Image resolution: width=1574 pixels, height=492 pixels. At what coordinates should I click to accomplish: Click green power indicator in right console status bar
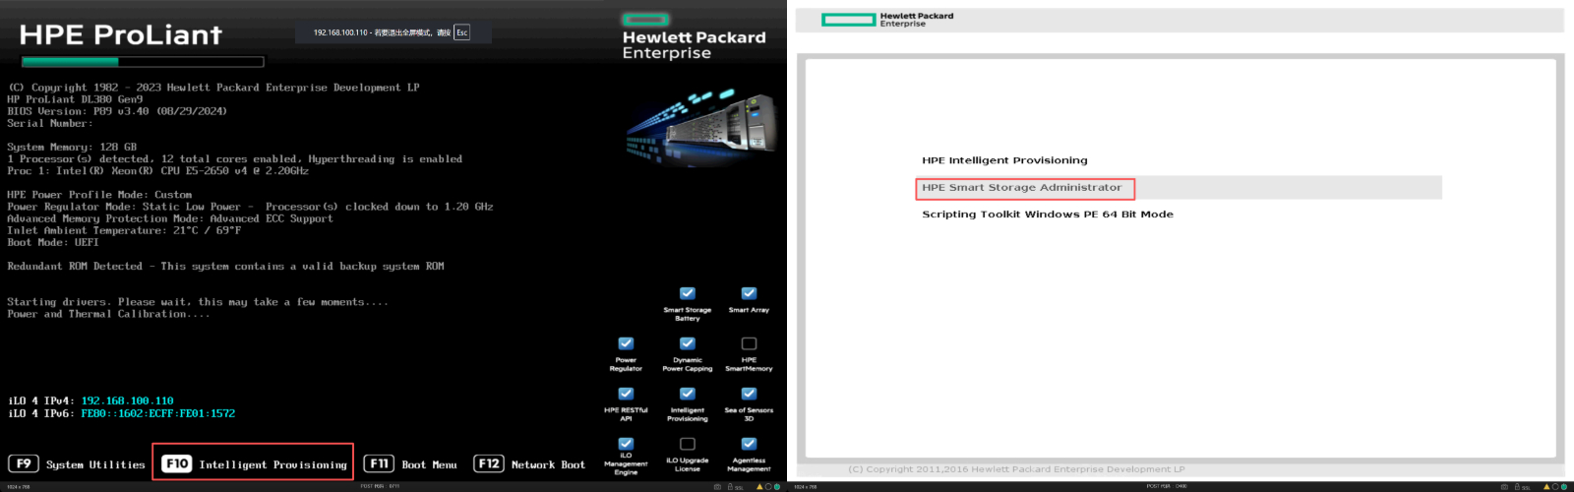point(1564,486)
